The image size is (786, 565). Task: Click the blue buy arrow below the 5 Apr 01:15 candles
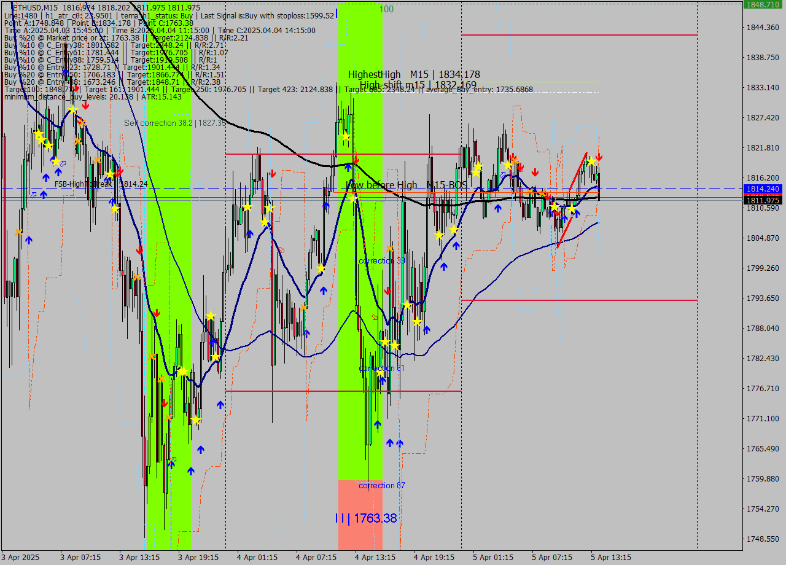tap(498, 208)
